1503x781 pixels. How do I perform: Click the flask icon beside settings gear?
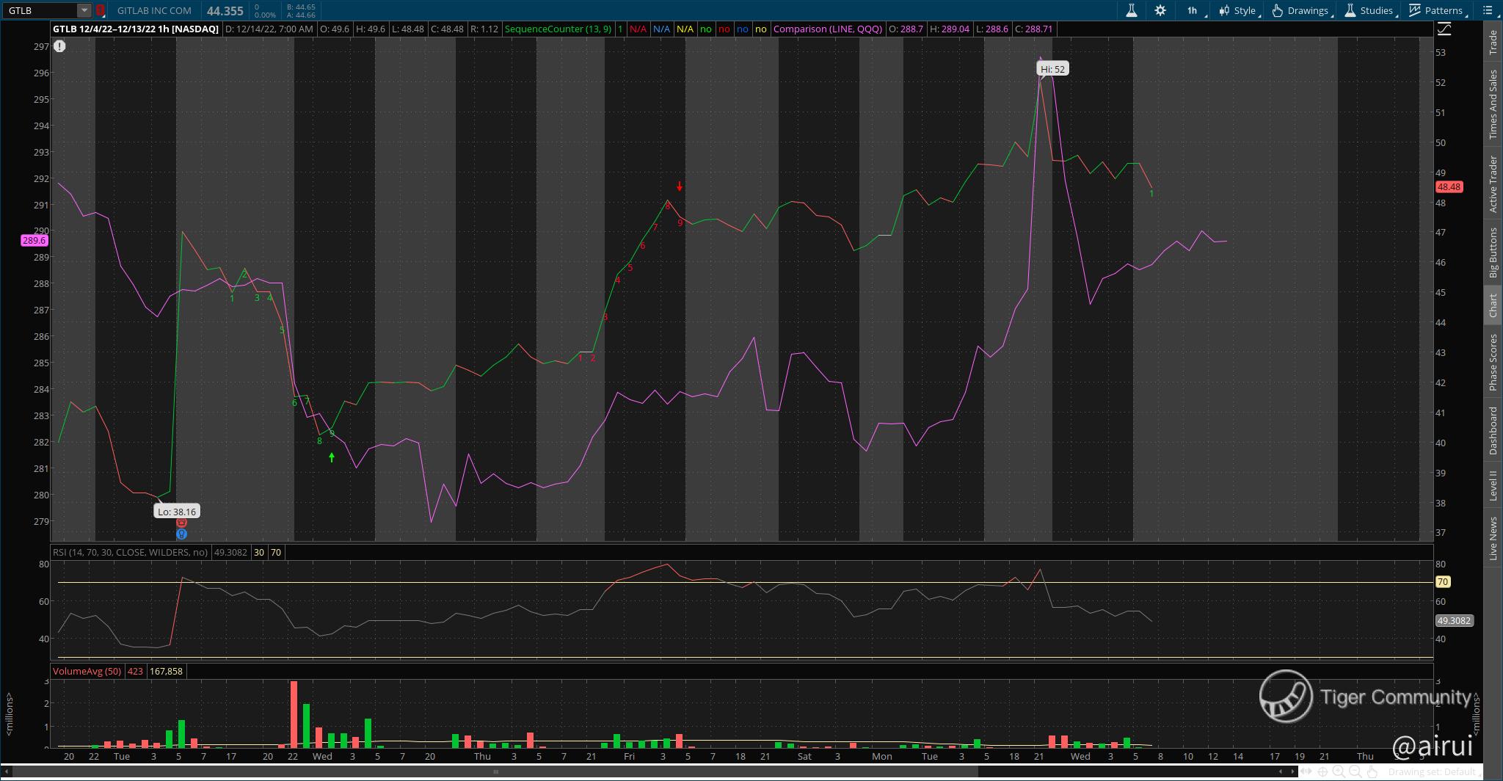point(1132,10)
